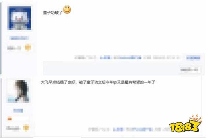The width and height of the screenshot is (206, 138).
Task: Open the long blue-gray source link in first post footer
Action: tap(127, 57)
